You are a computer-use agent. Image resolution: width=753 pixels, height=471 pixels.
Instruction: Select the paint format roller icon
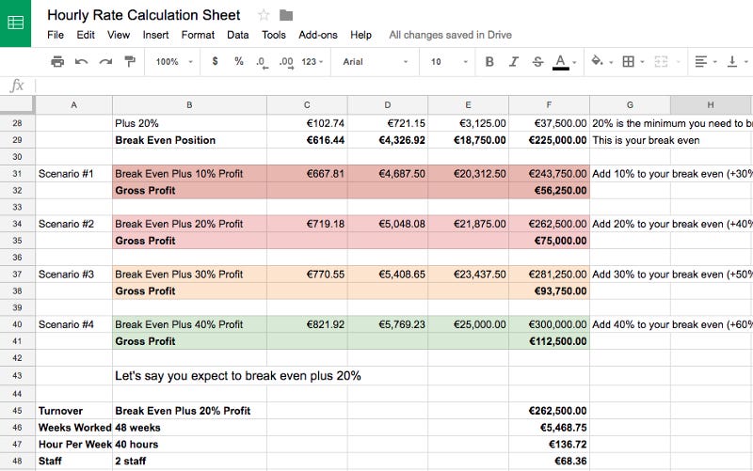[x=130, y=61]
